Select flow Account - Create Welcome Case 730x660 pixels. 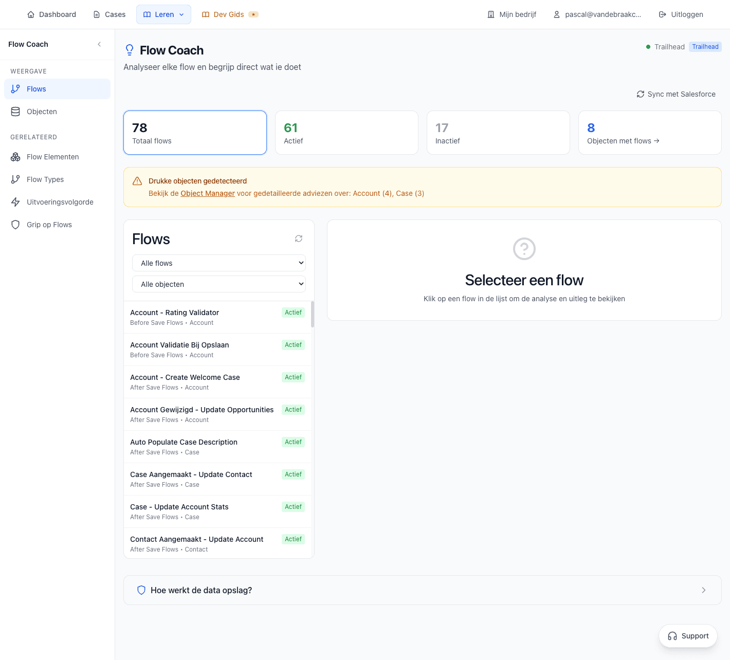click(217, 382)
